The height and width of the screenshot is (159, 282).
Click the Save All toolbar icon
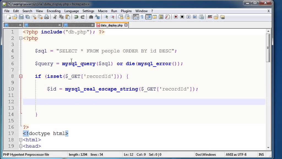[28, 17]
